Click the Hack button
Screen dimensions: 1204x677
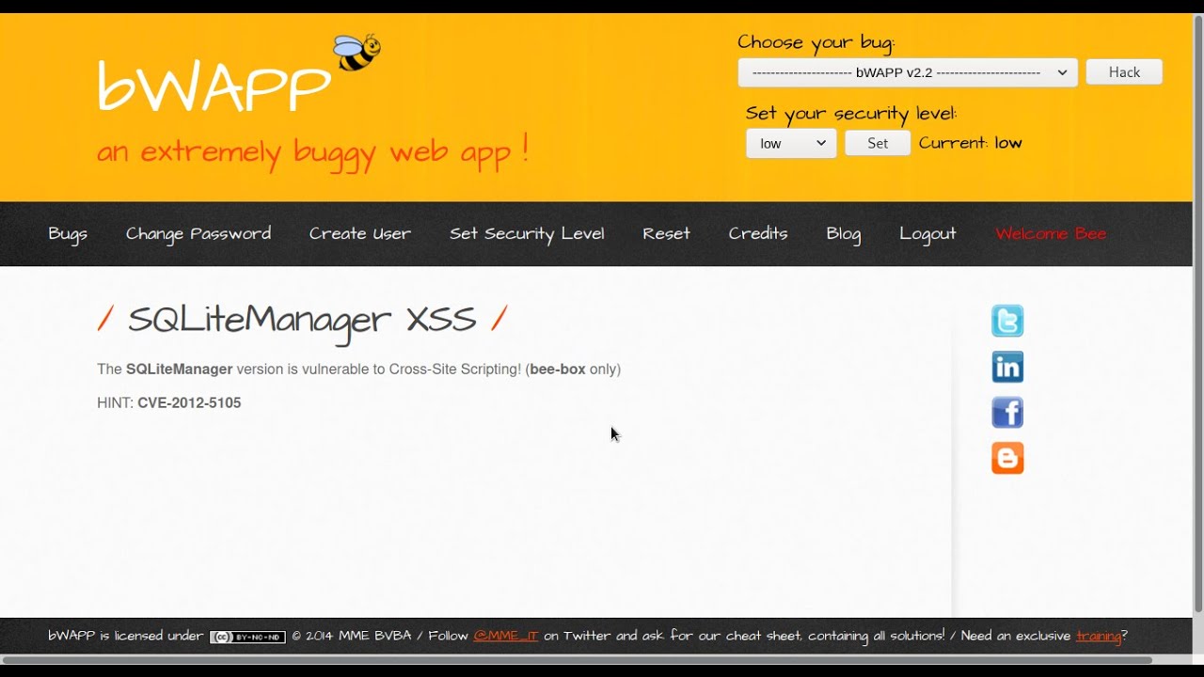point(1124,72)
